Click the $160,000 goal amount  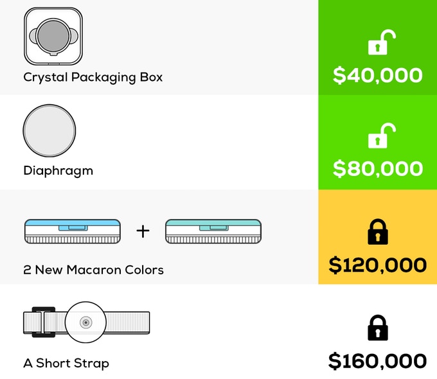coord(377,360)
